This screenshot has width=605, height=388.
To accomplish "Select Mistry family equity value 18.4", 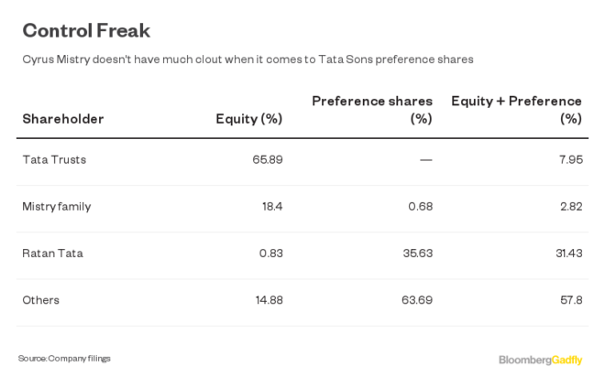I will coord(272,206).
